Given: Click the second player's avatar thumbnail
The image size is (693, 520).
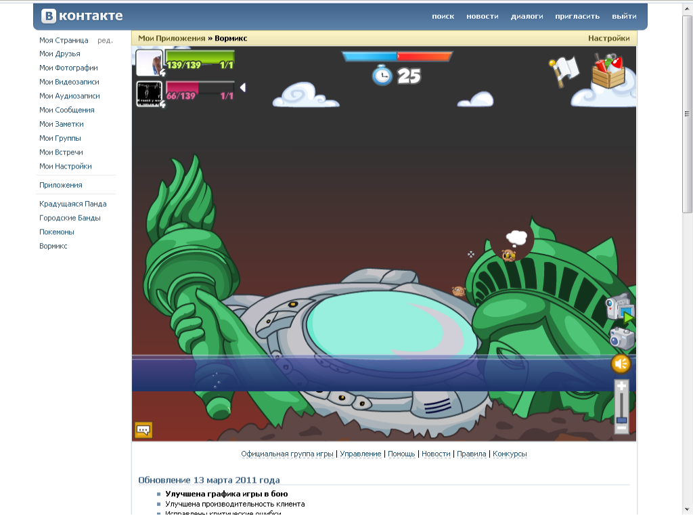Looking at the screenshot, I should pos(149,93).
